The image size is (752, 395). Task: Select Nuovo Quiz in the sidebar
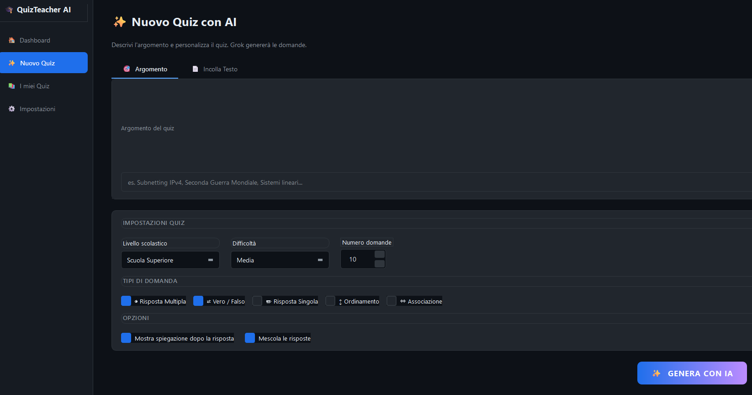point(44,63)
